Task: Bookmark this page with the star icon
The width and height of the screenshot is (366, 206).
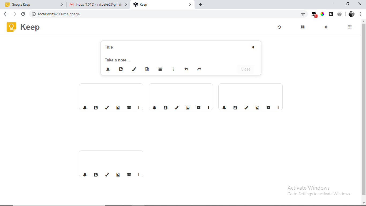Action: click(x=303, y=14)
